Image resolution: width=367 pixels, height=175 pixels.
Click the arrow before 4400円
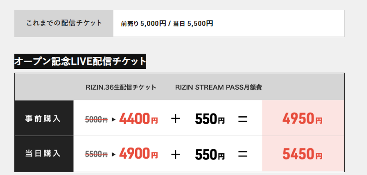pyautogui.click(x=114, y=119)
